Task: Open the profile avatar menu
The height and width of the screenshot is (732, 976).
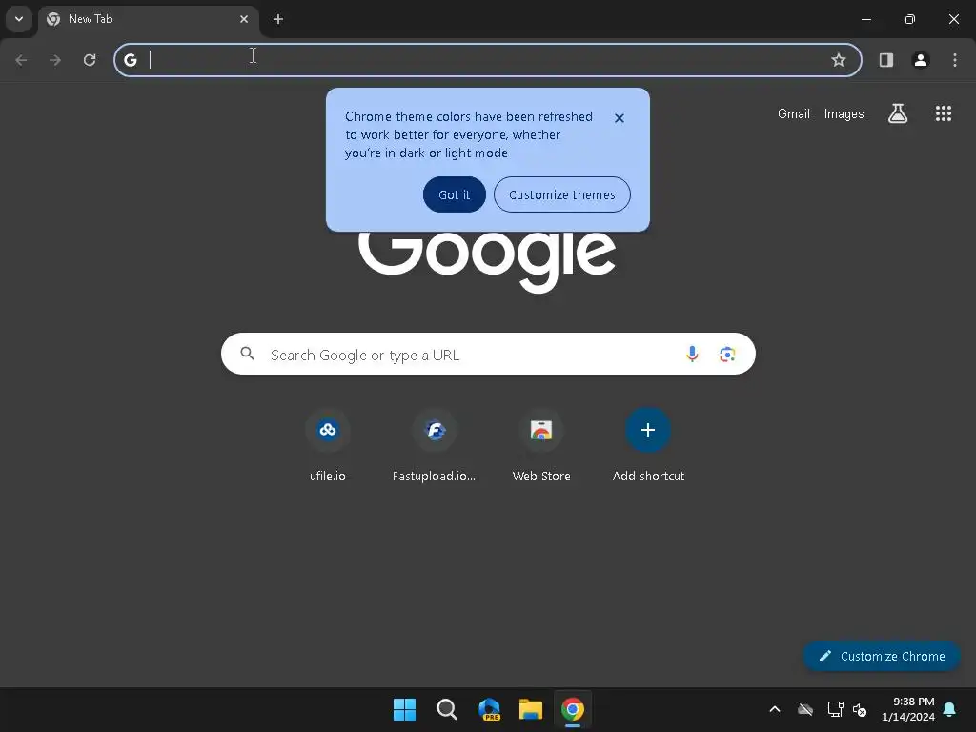Action: click(x=921, y=60)
